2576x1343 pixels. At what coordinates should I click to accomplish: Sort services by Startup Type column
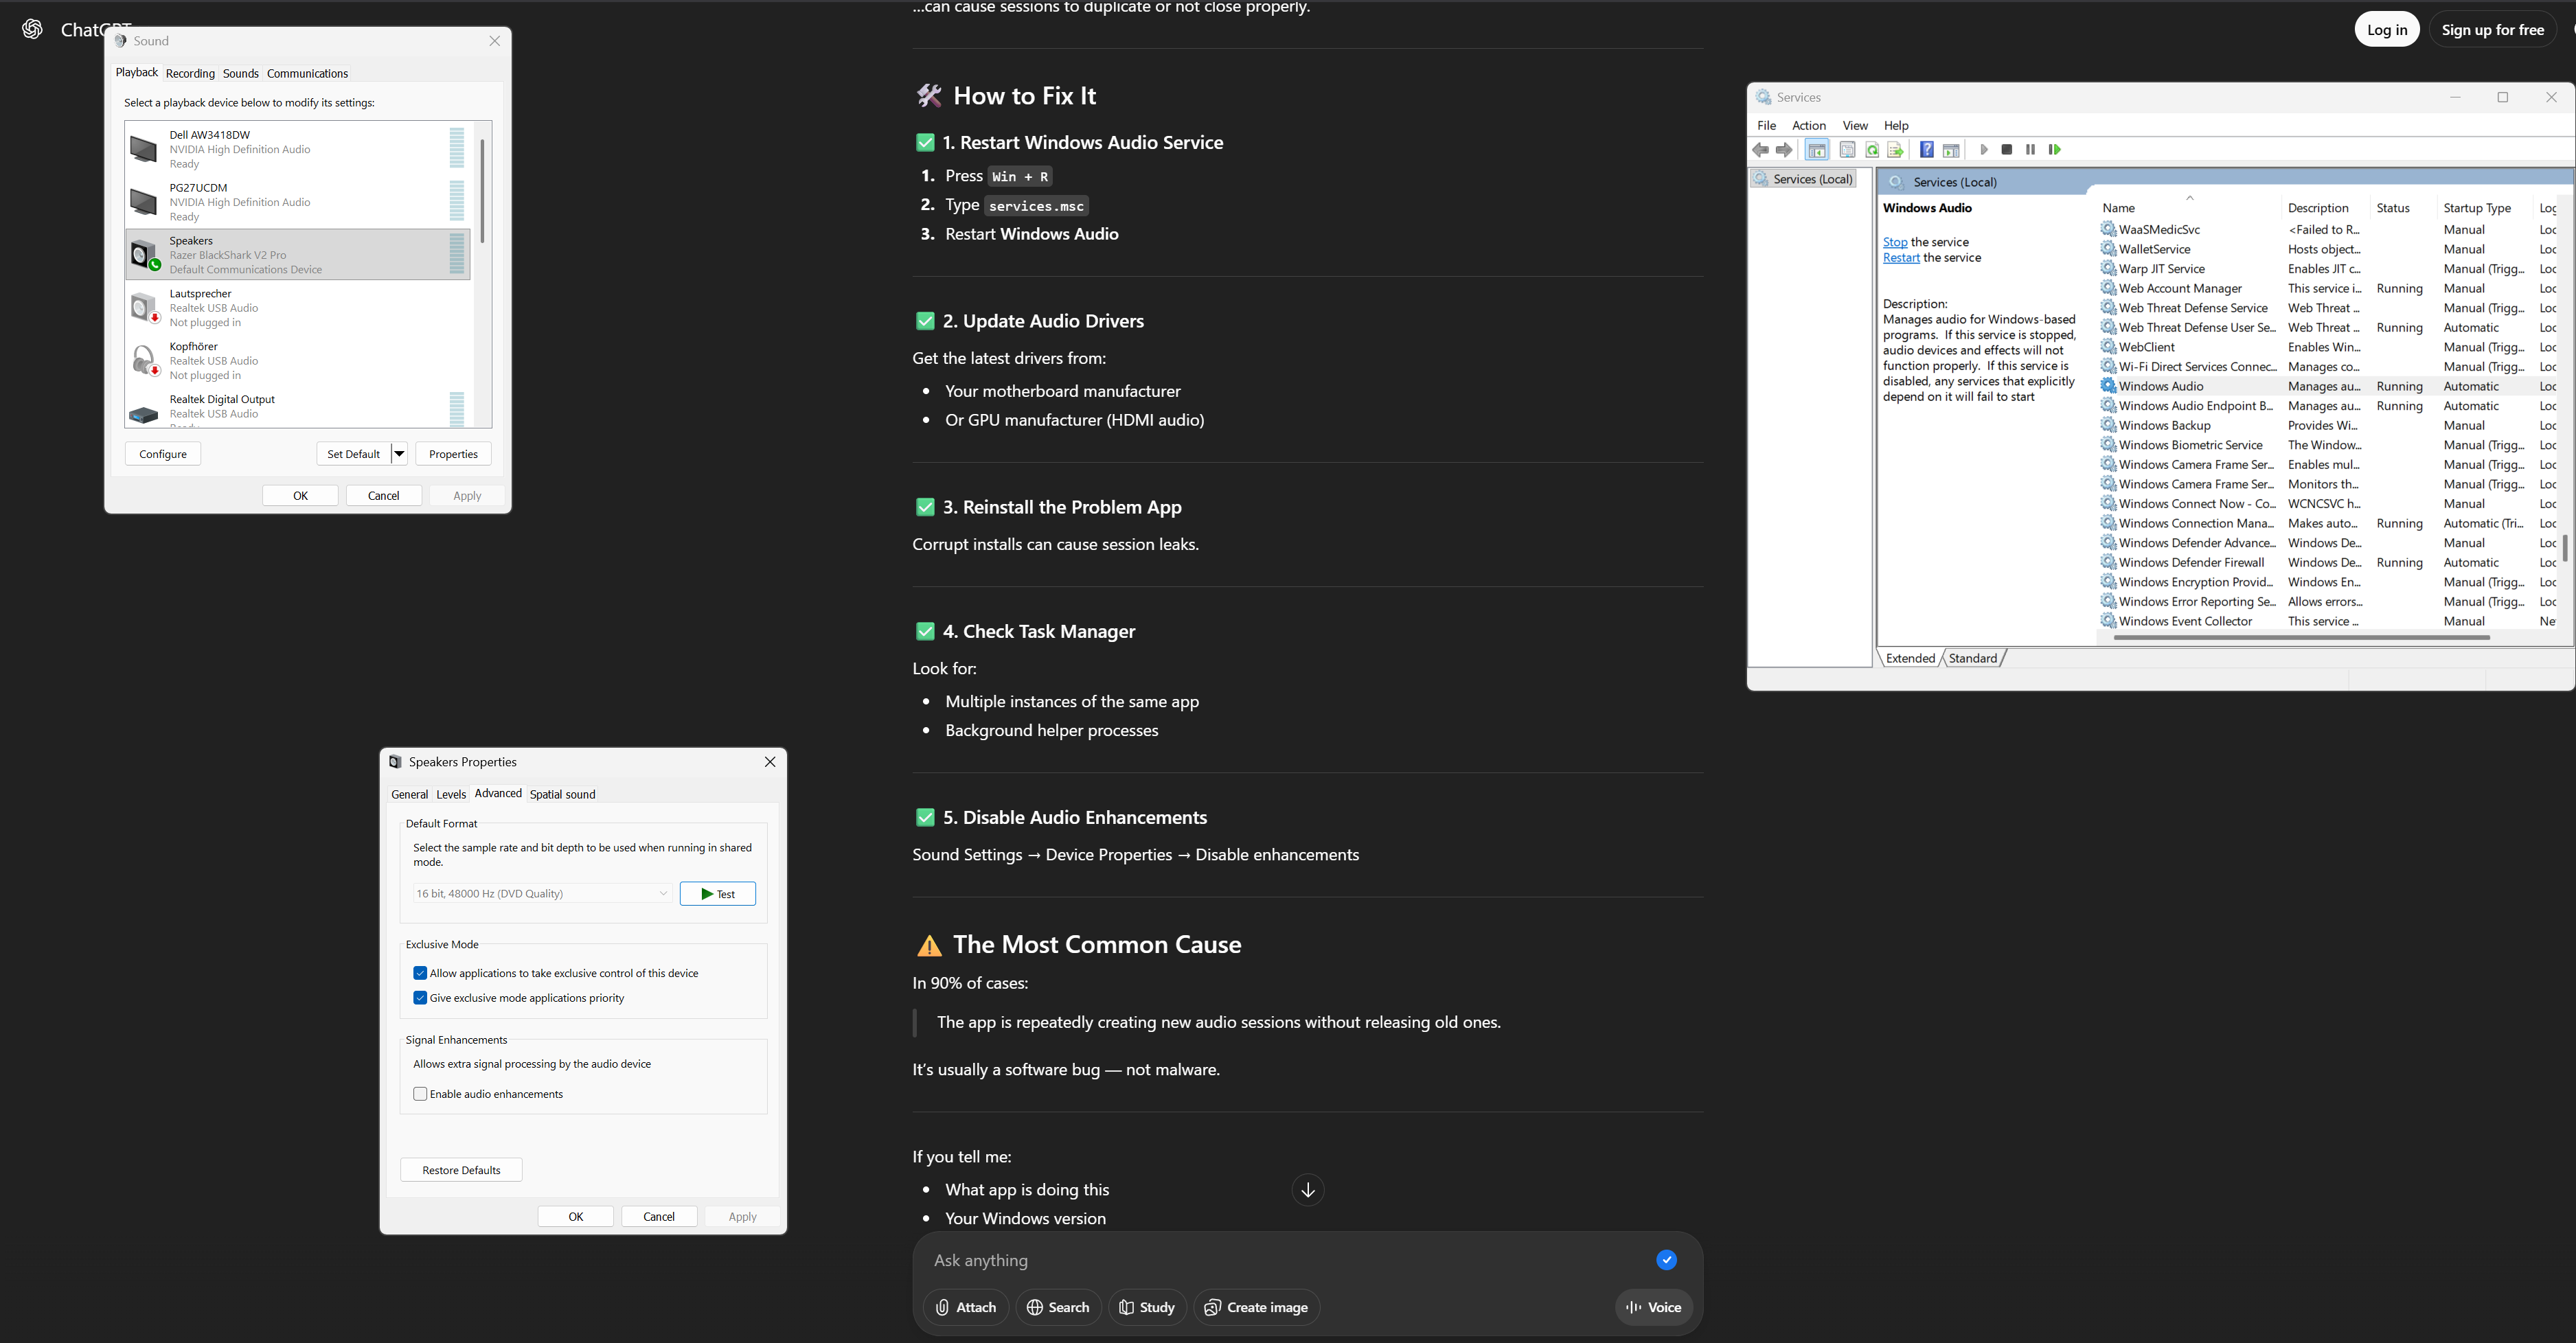pos(2476,208)
